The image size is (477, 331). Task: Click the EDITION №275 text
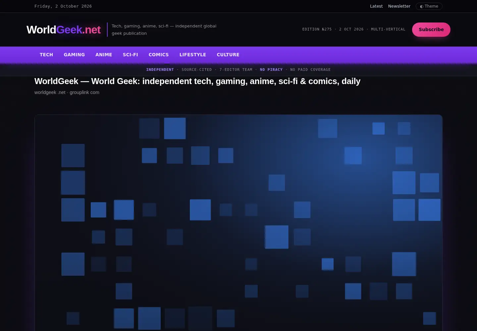pos(317,29)
